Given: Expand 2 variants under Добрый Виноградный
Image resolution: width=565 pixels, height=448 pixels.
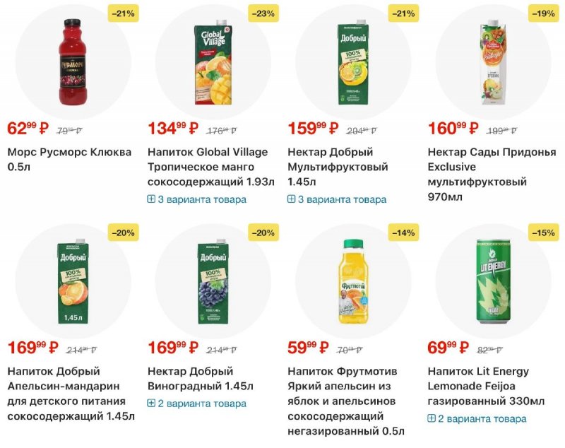Looking at the screenshot, I should (197, 403).
